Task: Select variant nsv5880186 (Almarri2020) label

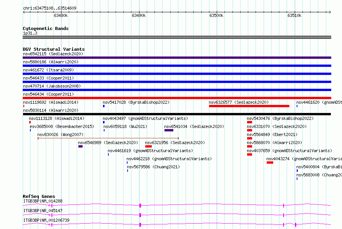Action: [x=51, y=62]
